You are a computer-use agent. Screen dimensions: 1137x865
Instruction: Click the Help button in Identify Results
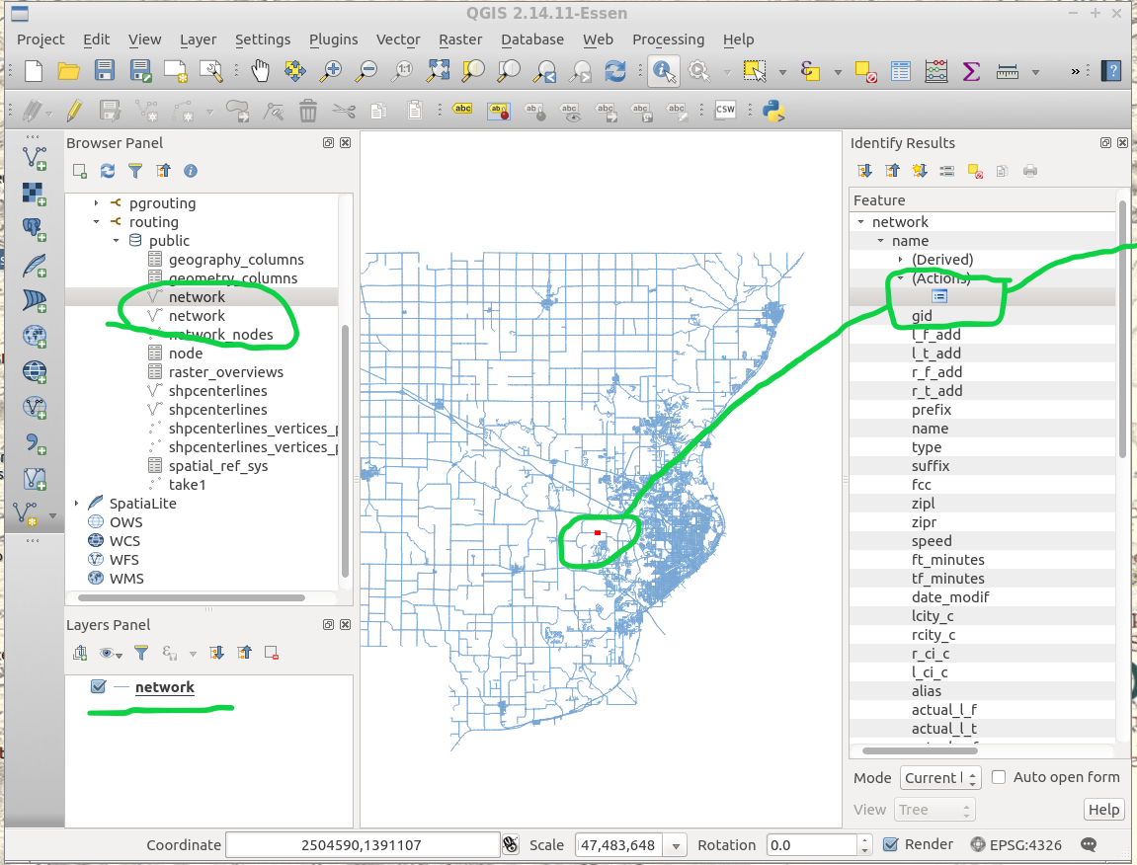pyautogui.click(x=1103, y=810)
